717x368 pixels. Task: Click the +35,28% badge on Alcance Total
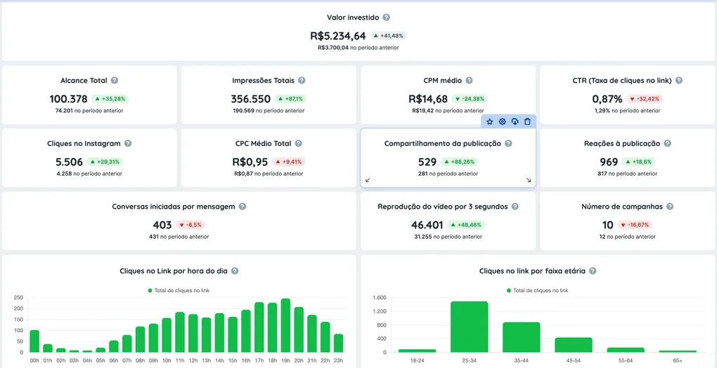pyautogui.click(x=110, y=98)
